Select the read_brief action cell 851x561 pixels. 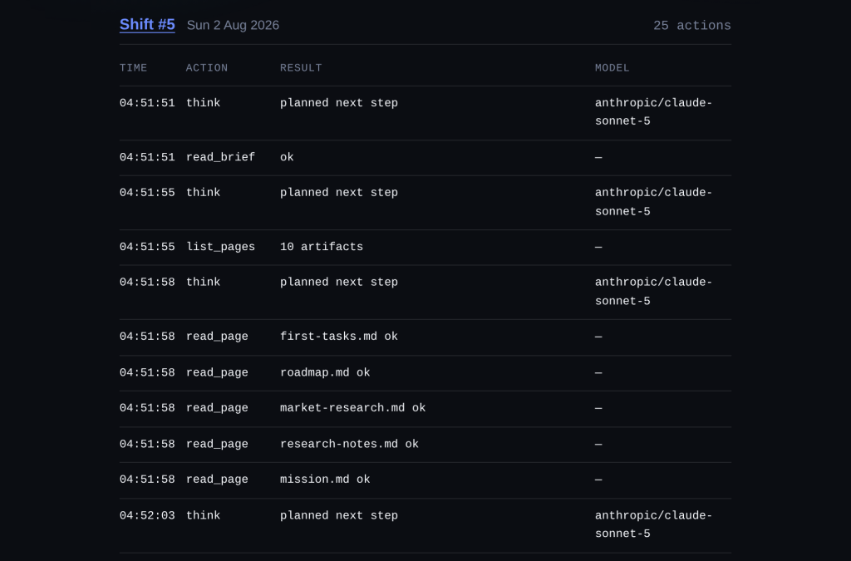[x=220, y=157]
